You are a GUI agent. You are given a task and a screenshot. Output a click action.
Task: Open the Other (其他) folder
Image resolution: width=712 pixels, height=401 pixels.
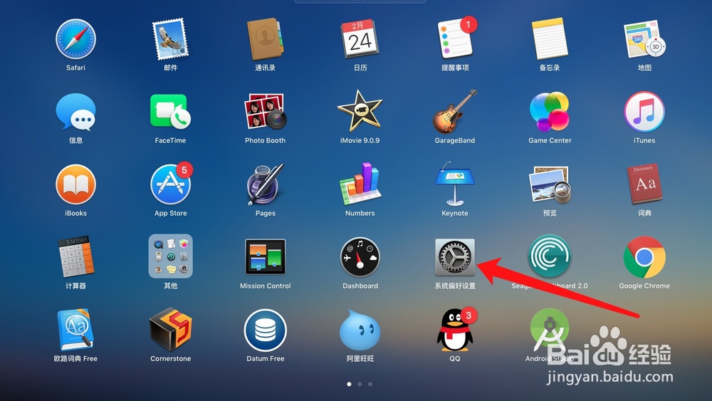[170, 256]
